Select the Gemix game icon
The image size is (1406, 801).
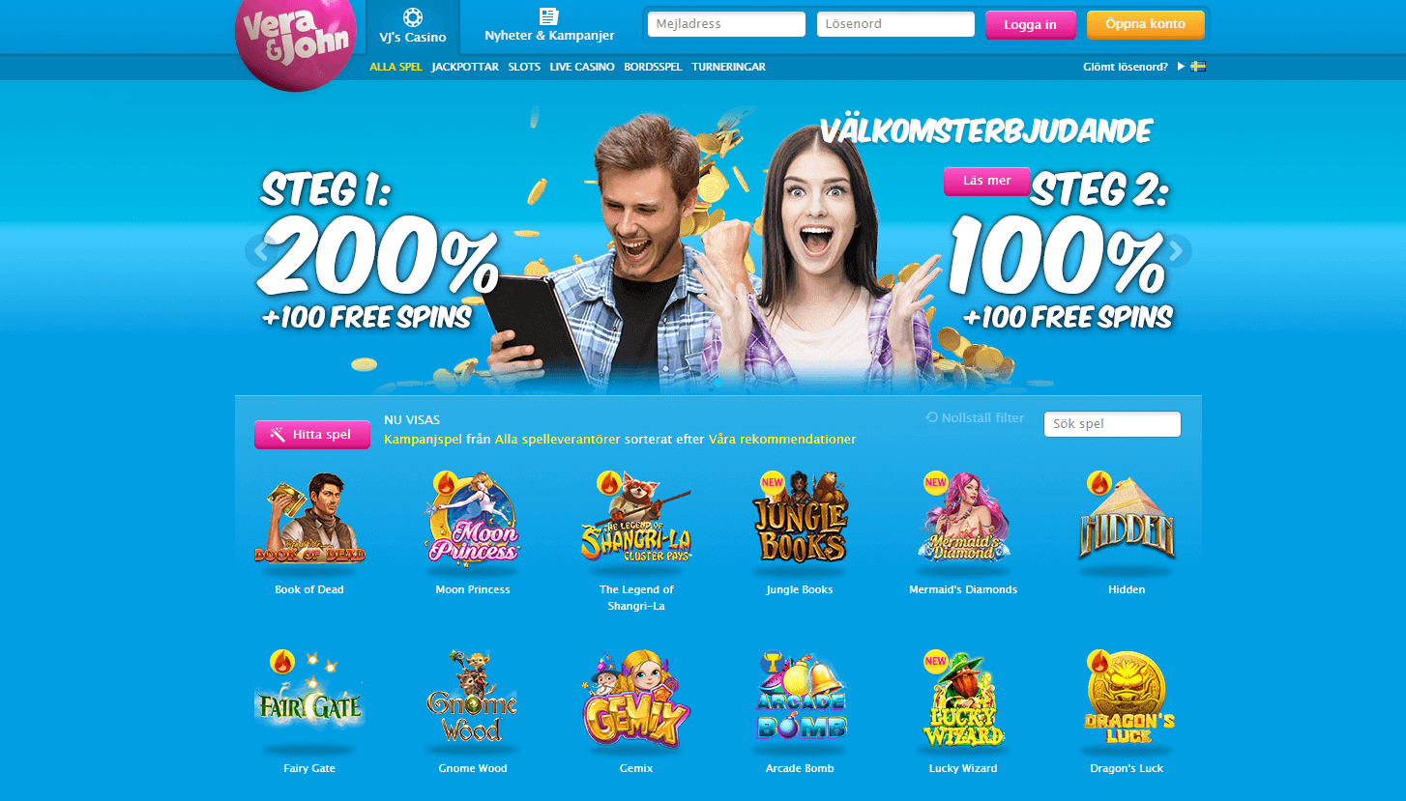point(636,701)
